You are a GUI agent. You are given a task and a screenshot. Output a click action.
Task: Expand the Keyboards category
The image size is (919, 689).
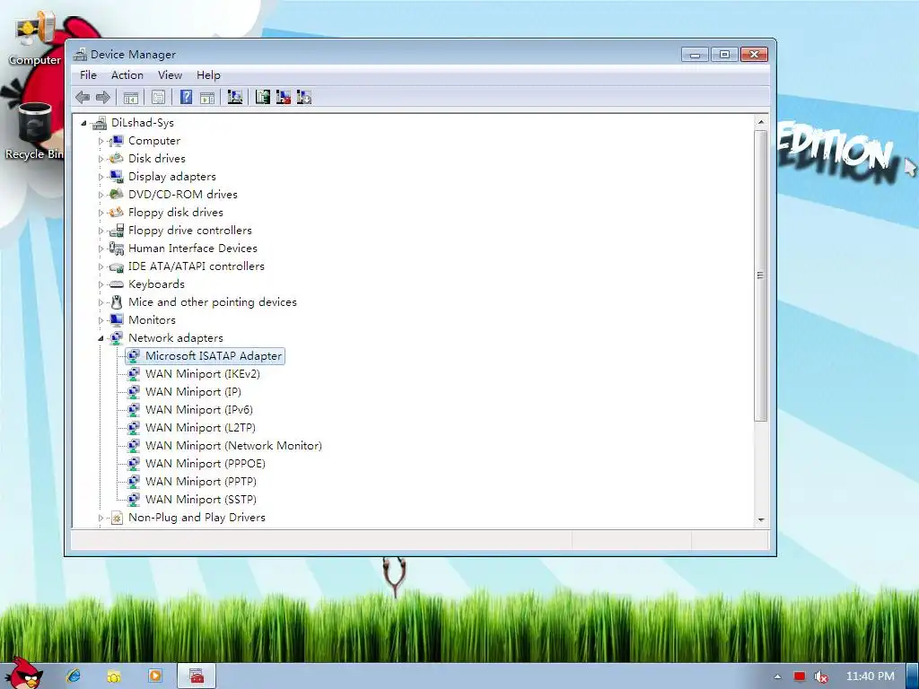101,284
